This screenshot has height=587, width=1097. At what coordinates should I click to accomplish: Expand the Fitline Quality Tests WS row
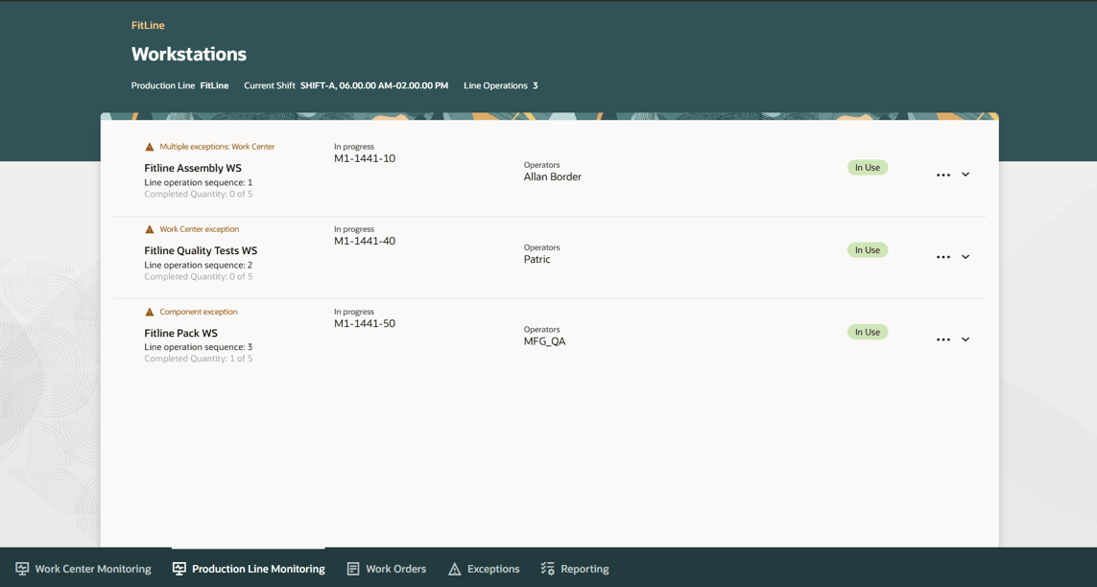[966, 256]
